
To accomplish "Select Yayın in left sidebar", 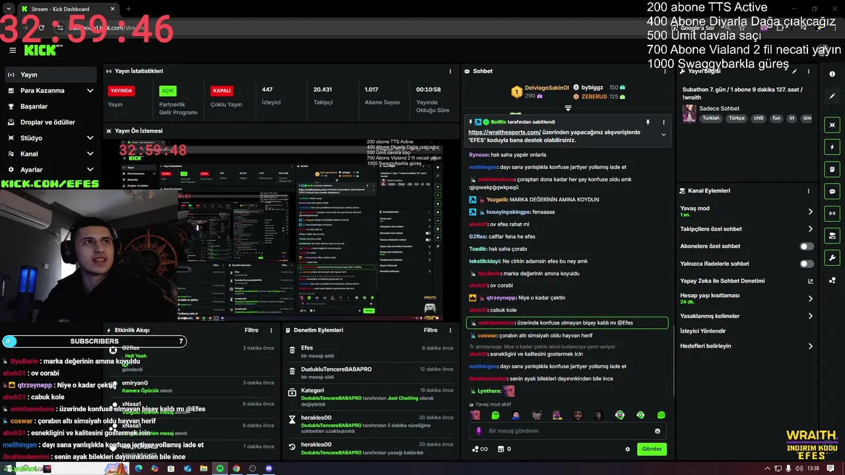I will [50, 75].
